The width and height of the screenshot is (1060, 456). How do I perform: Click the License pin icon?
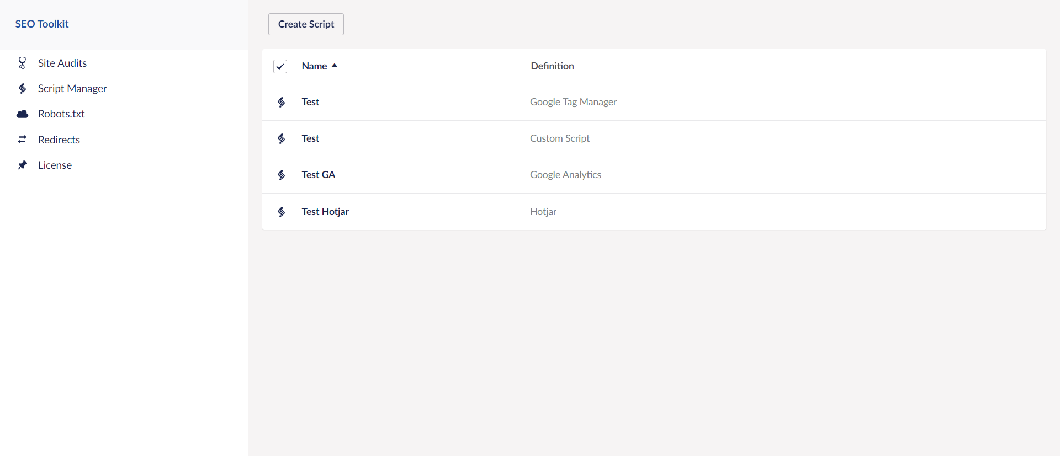tap(22, 165)
